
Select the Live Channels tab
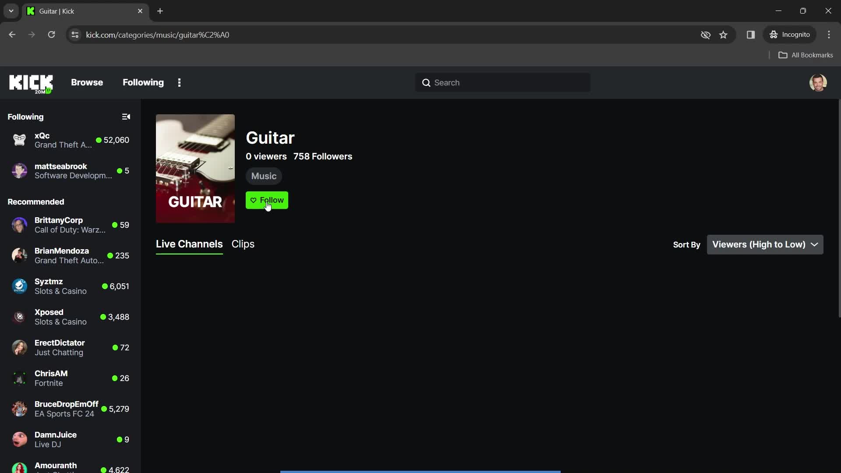189,244
